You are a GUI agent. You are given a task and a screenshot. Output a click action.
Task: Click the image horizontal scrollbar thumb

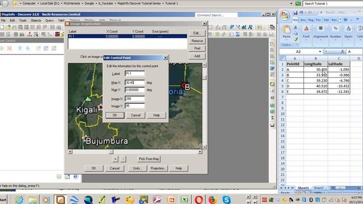(111, 152)
